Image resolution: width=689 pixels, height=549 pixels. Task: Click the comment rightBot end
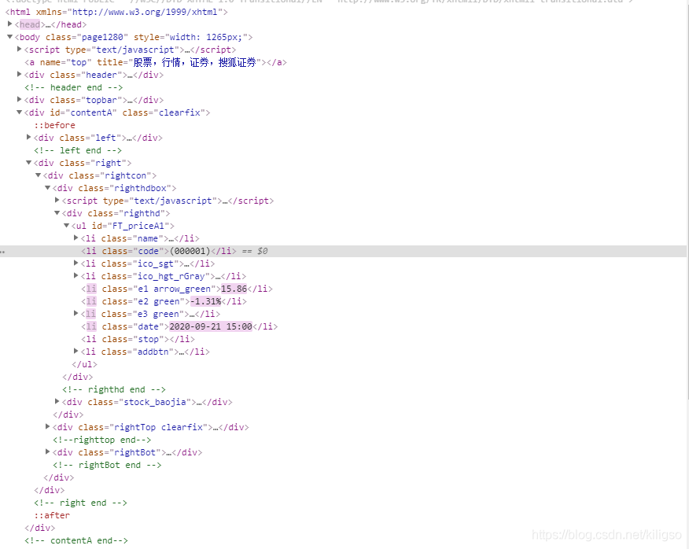click(x=107, y=465)
